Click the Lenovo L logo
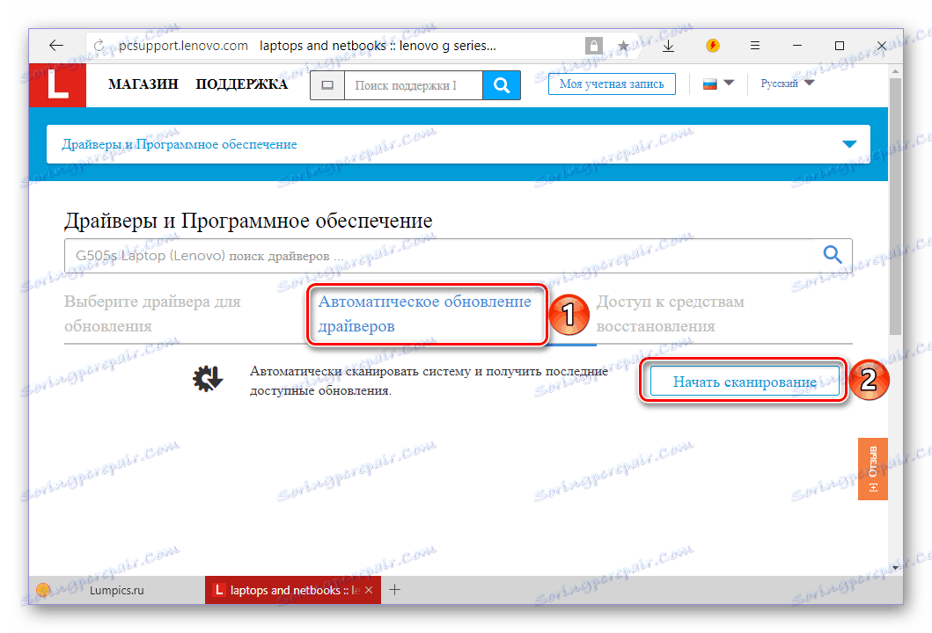Viewport: 932px width, 633px height. [56, 84]
